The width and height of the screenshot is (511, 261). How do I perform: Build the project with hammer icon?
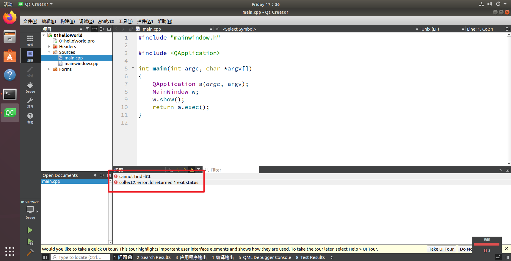30,252
